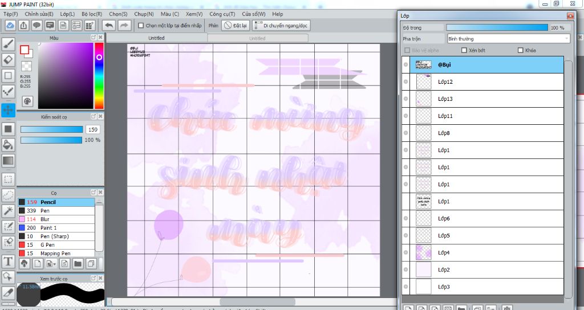The width and height of the screenshot is (584, 310).
Task: Toggle visibility of the Lớp4 layer
Action: click(x=406, y=252)
